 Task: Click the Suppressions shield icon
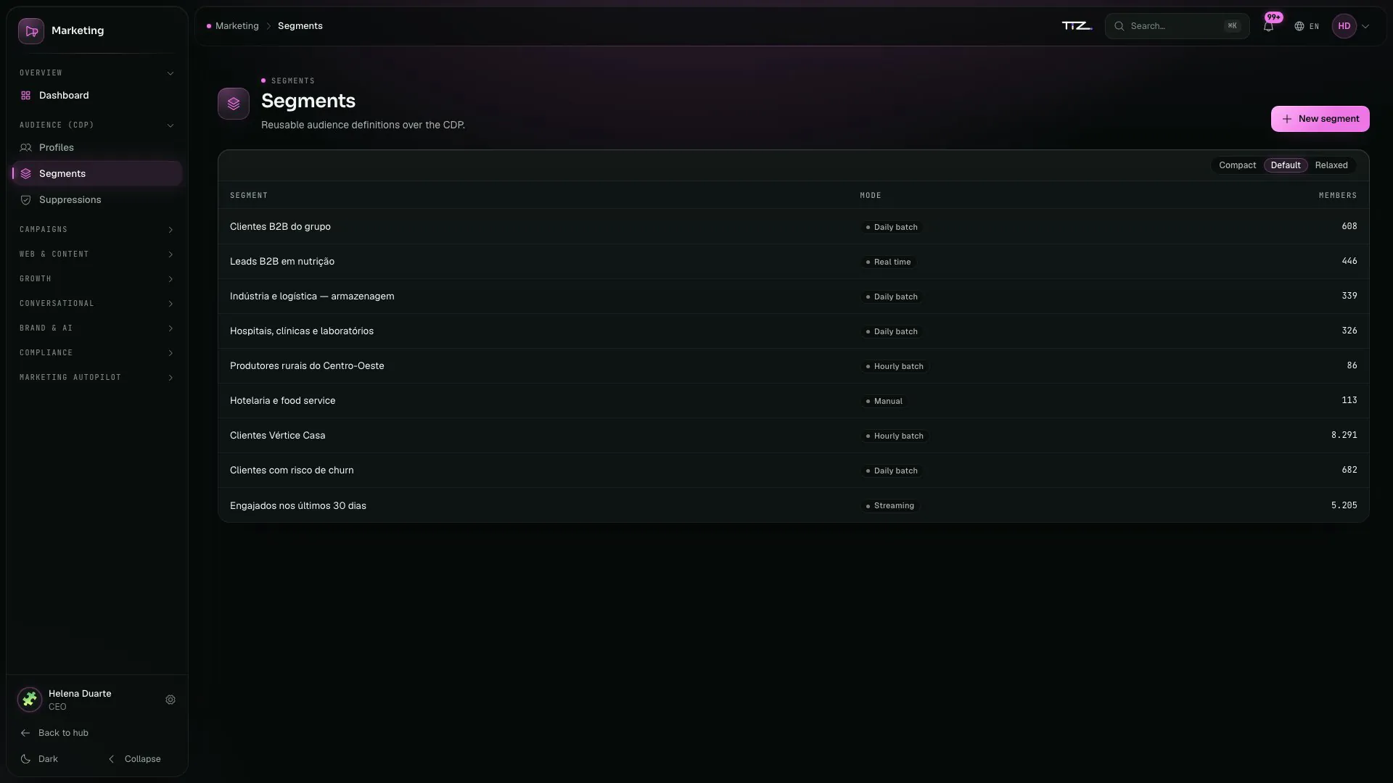26,200
